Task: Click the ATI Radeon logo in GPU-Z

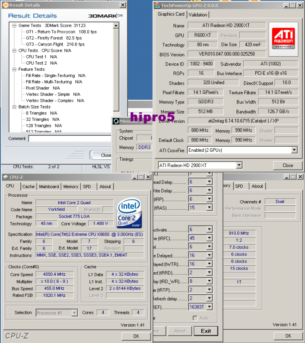Action: tap(283, 39)
